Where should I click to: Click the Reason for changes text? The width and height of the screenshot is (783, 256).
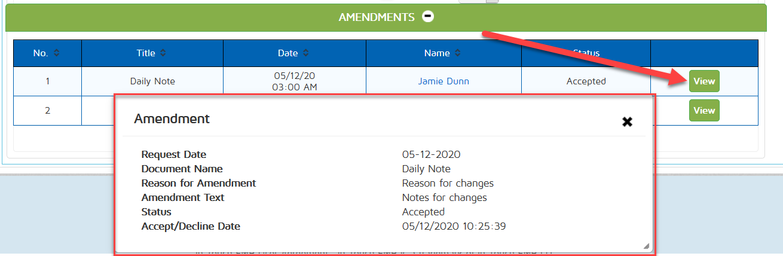point(448,183)
